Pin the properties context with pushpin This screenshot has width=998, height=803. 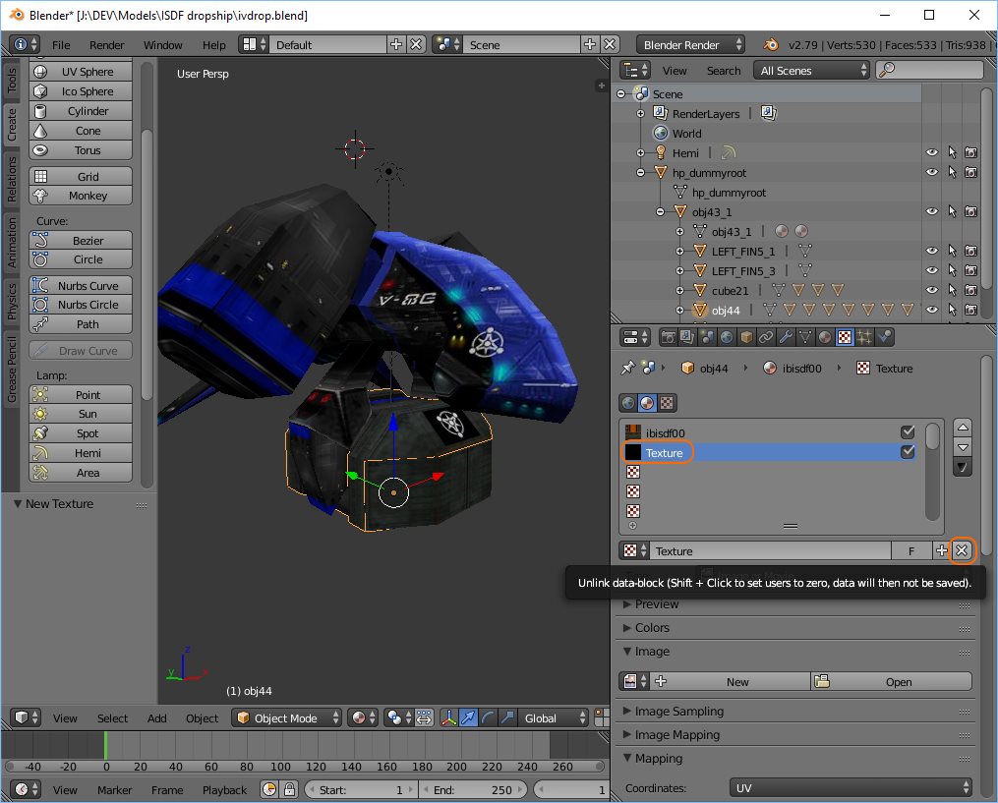tap(627, 368)
